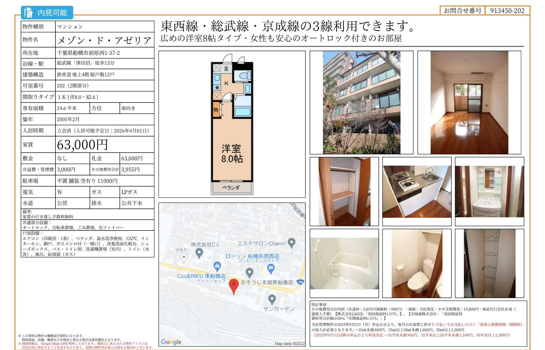Click the floor plan image
The width and height of the screenshot is (545, 350).
pyautogui.click(x=232, y=124)
